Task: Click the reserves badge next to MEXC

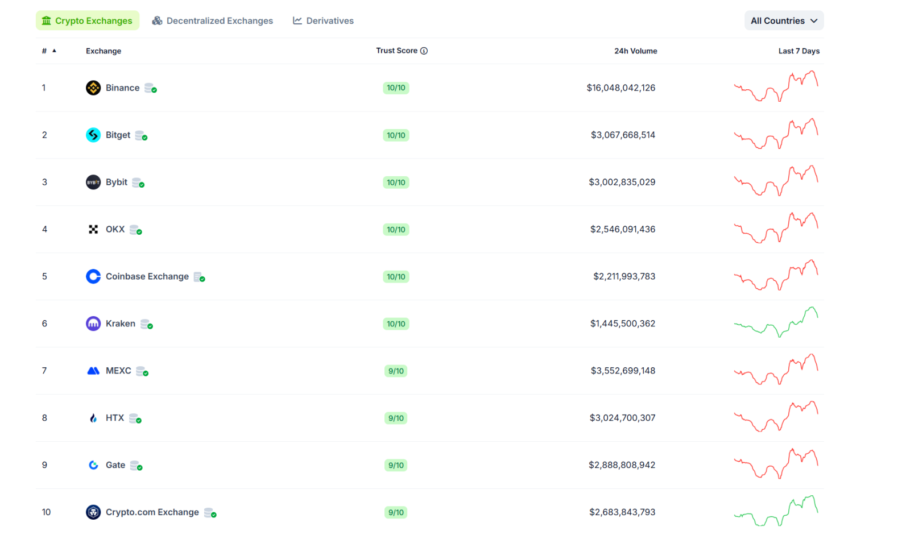Action: 143,371
